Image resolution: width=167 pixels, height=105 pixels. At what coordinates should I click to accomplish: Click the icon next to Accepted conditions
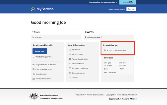[70, 68]
